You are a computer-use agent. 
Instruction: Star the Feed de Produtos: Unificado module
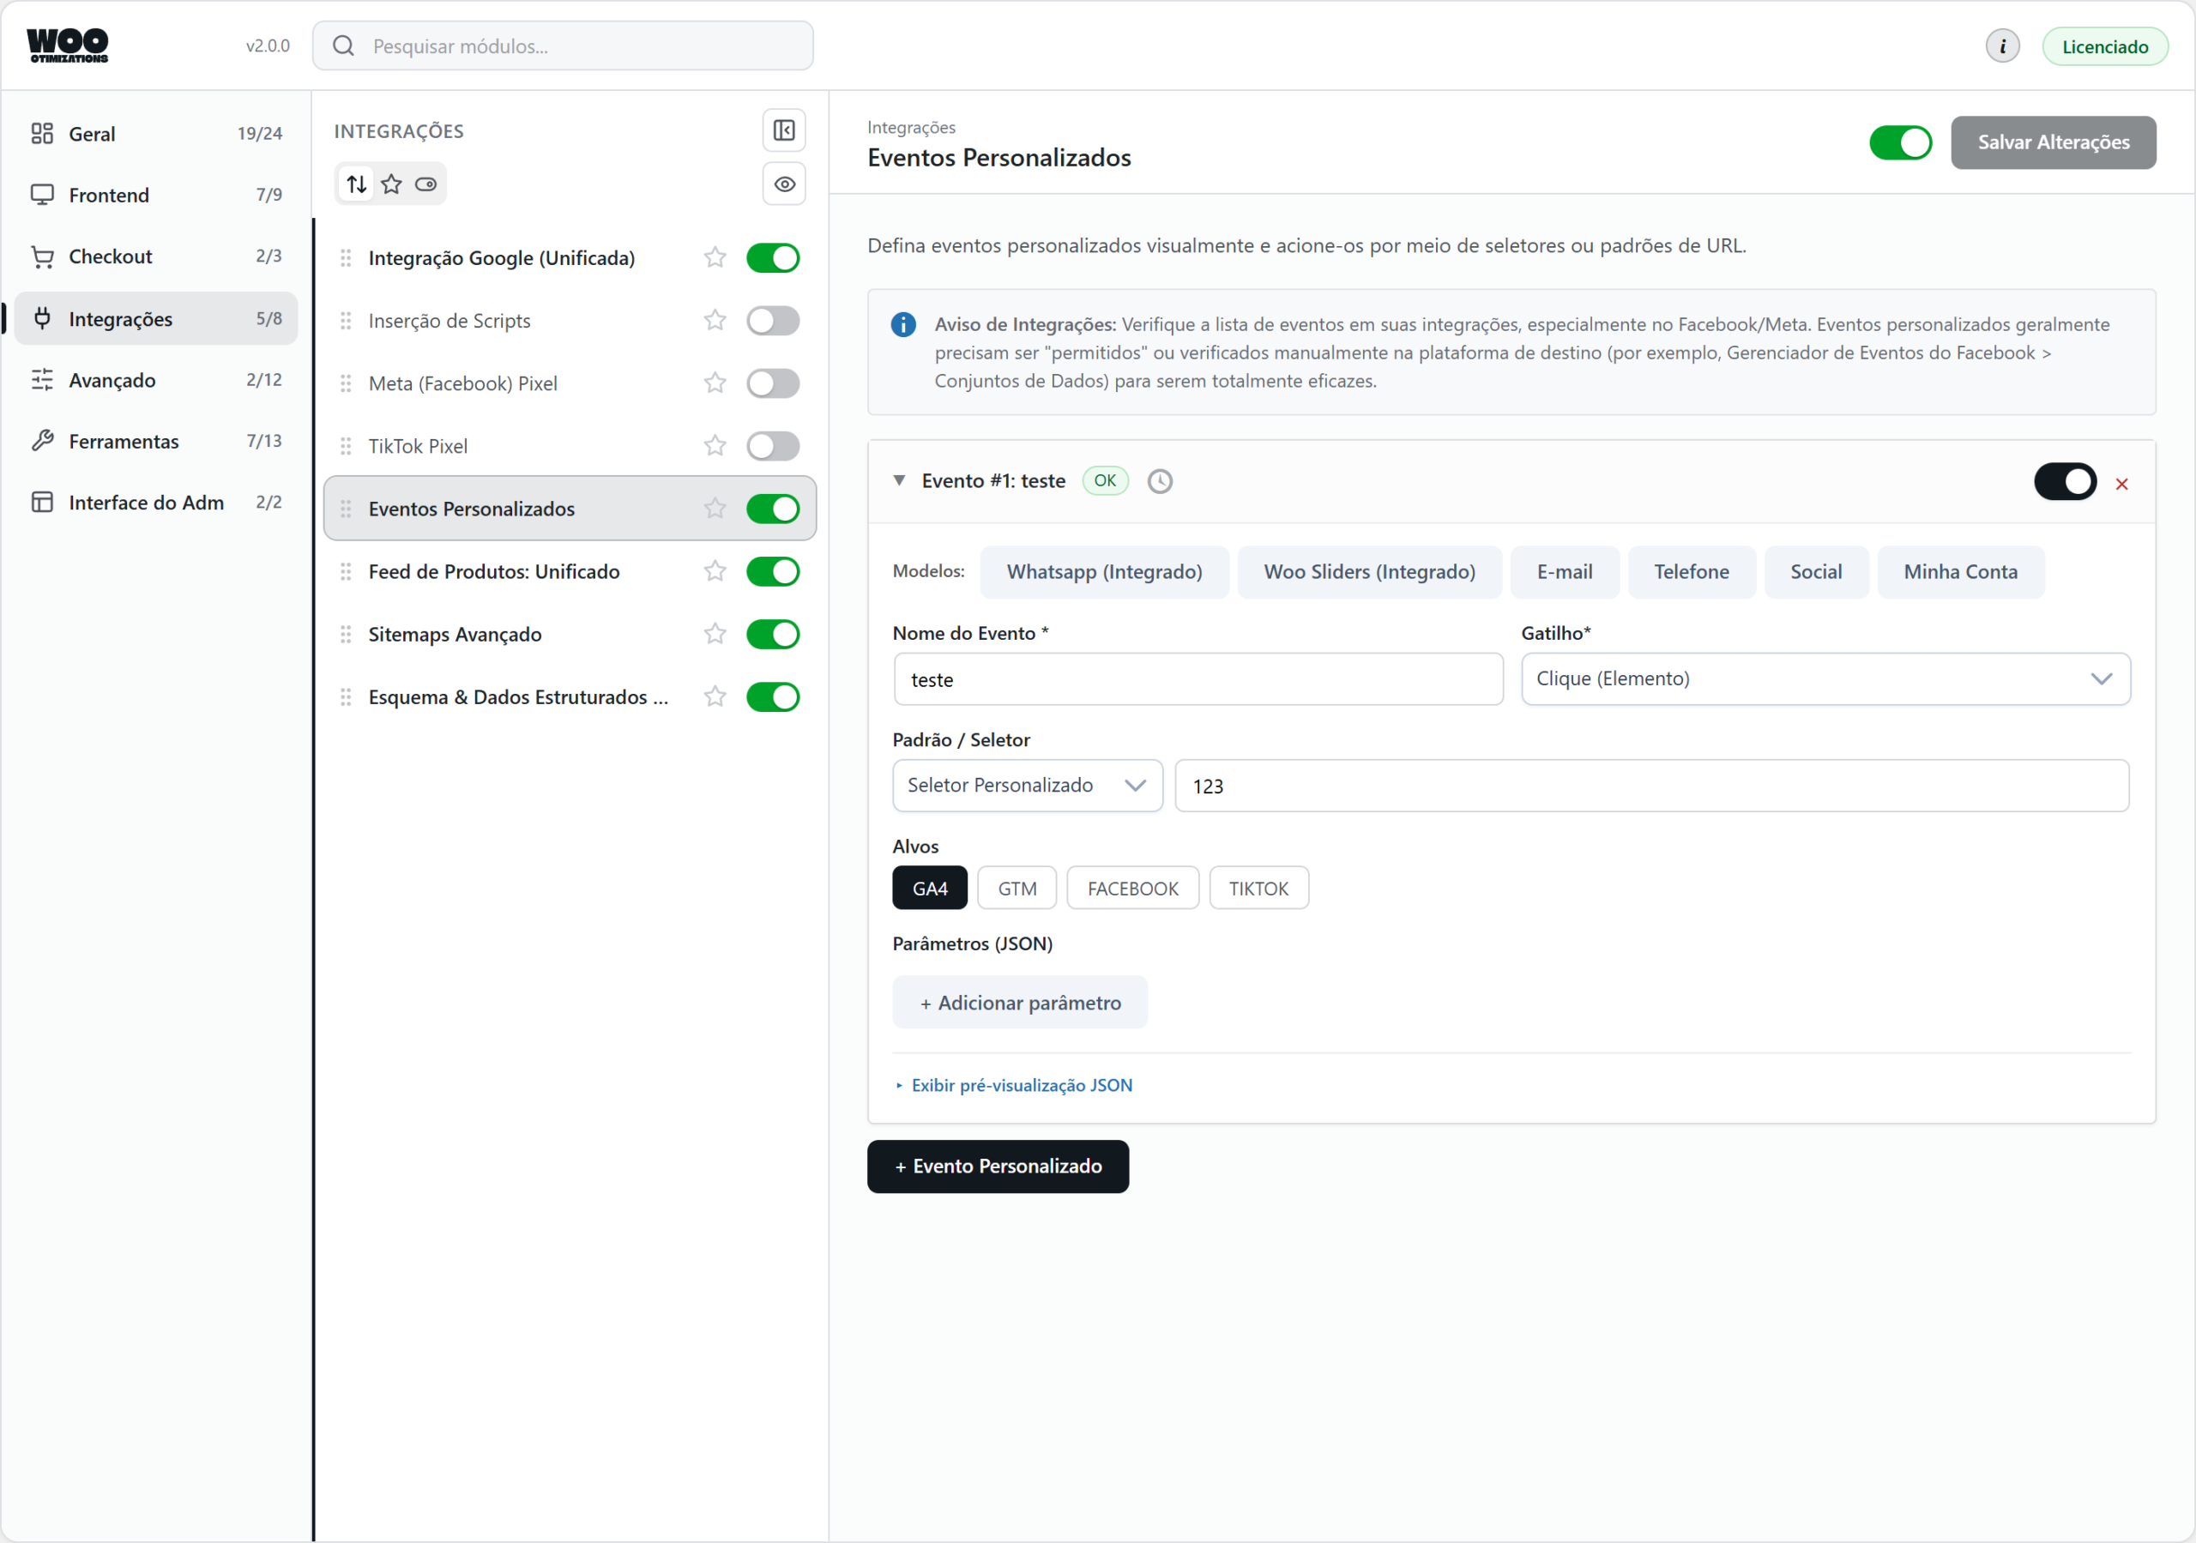click(715, 571)
